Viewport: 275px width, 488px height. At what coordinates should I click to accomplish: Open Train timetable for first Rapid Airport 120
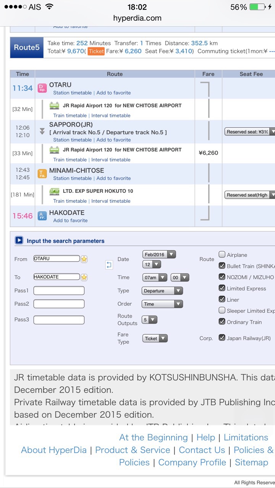pyautogui.click(x=70, y=116)
